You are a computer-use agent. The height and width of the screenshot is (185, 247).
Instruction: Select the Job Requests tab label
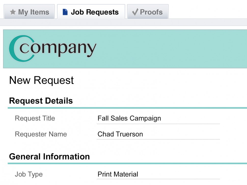94,12
